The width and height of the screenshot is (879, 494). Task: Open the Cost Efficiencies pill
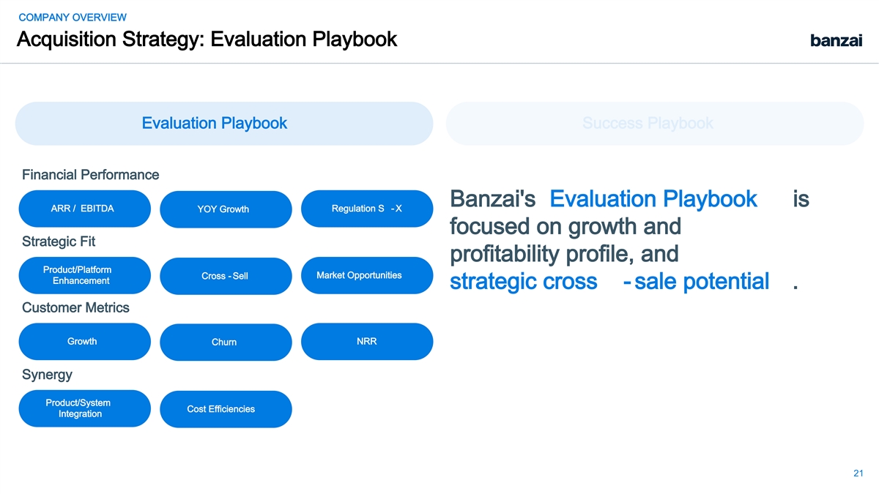223,409
